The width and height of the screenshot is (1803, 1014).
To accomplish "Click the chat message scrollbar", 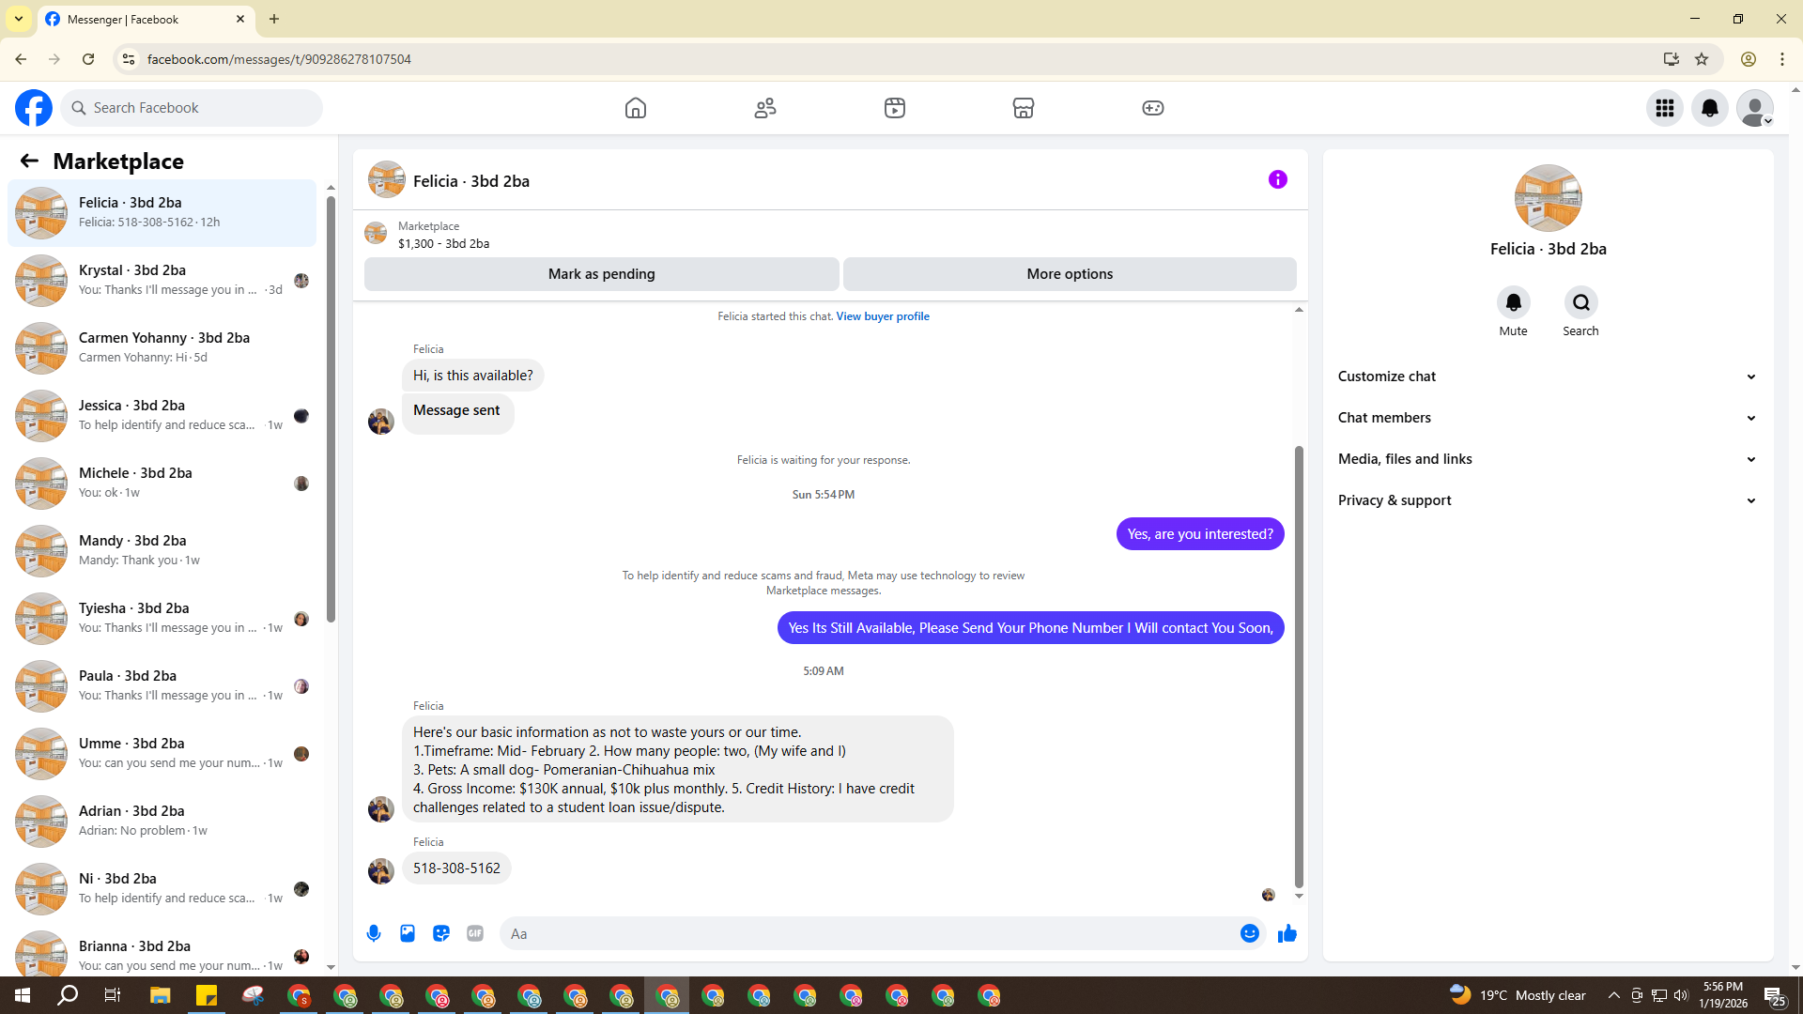I will click(1299, 667).
